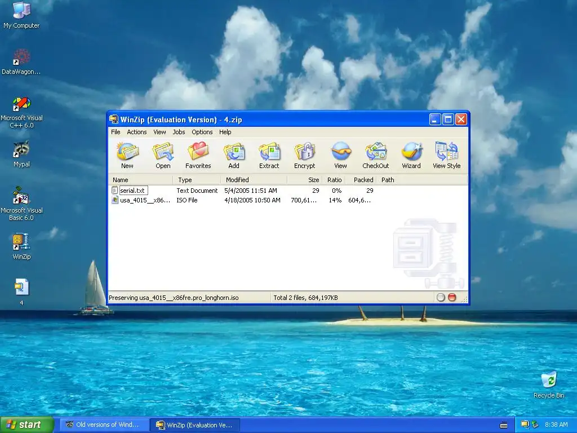The width and height of the screenshot is (577, 433).
Task: Select Microsoft Visual Basic 6.0 shortcut
Action: 21,204
